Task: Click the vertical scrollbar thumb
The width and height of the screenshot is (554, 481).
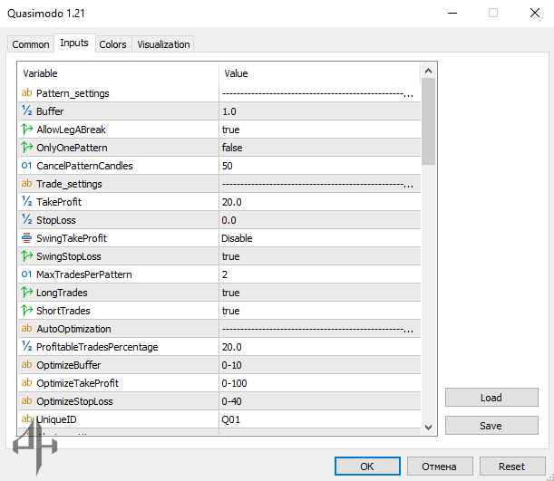Action: [x=428, y=121]
